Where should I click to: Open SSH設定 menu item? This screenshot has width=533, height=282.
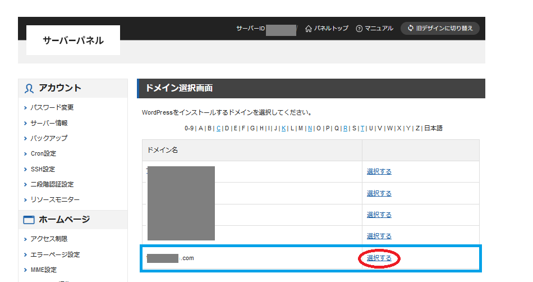(x=43, y=169)
